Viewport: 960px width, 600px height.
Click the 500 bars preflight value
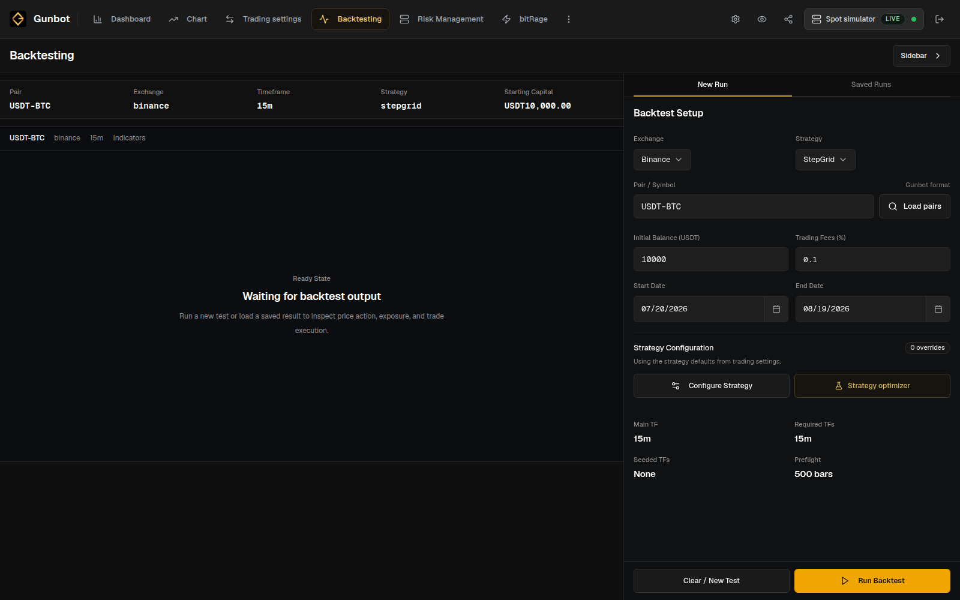point(814,474)
